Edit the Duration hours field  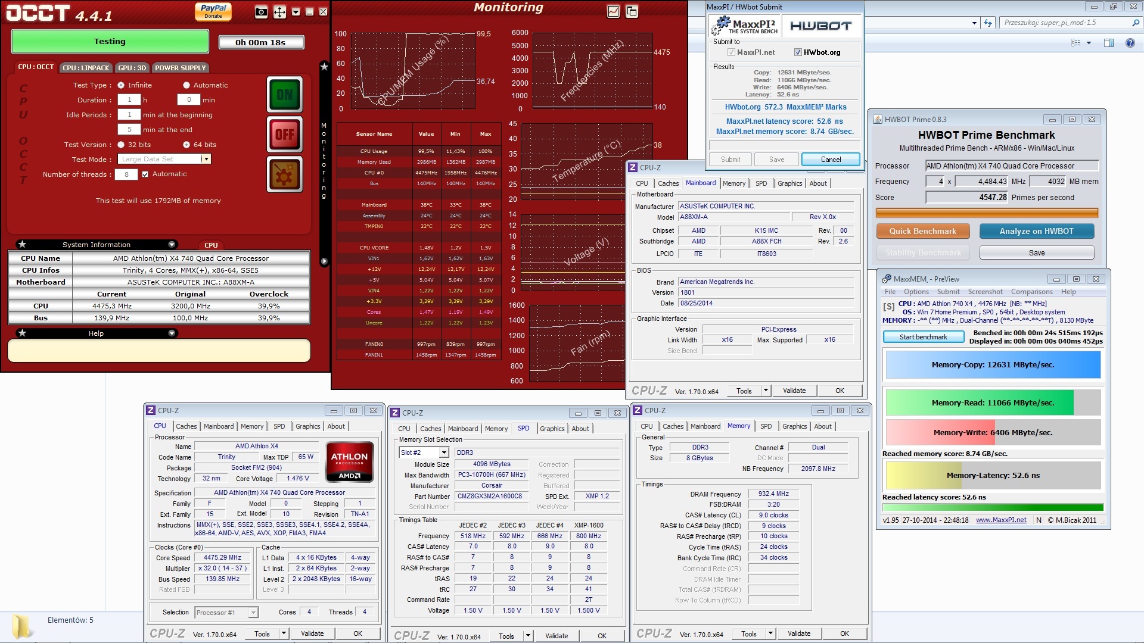[x=129, y=100]
